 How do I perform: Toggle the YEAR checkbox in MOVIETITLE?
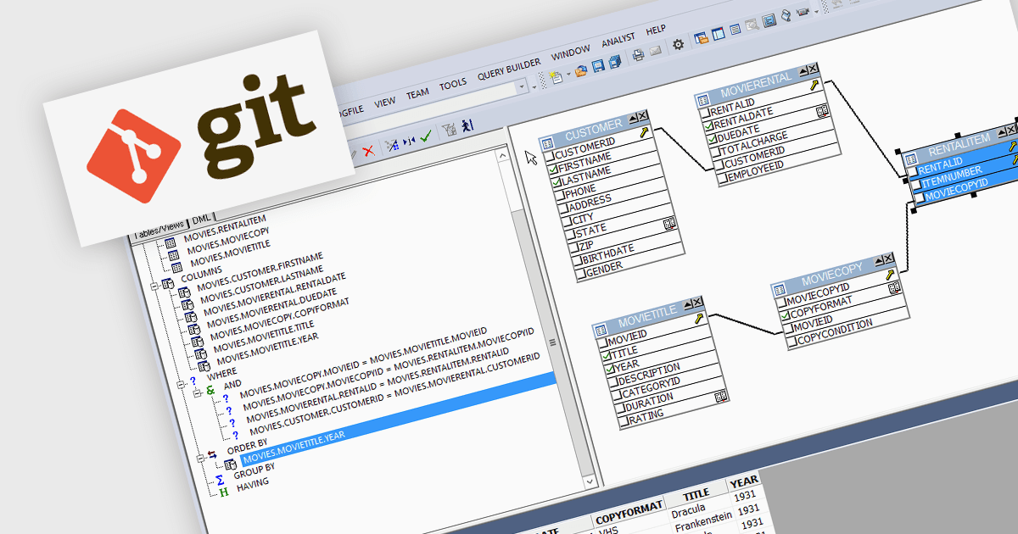pos(611,369)
